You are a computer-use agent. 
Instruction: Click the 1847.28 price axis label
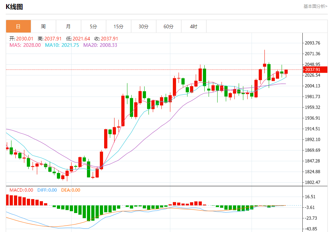click(x=313, y=161)
